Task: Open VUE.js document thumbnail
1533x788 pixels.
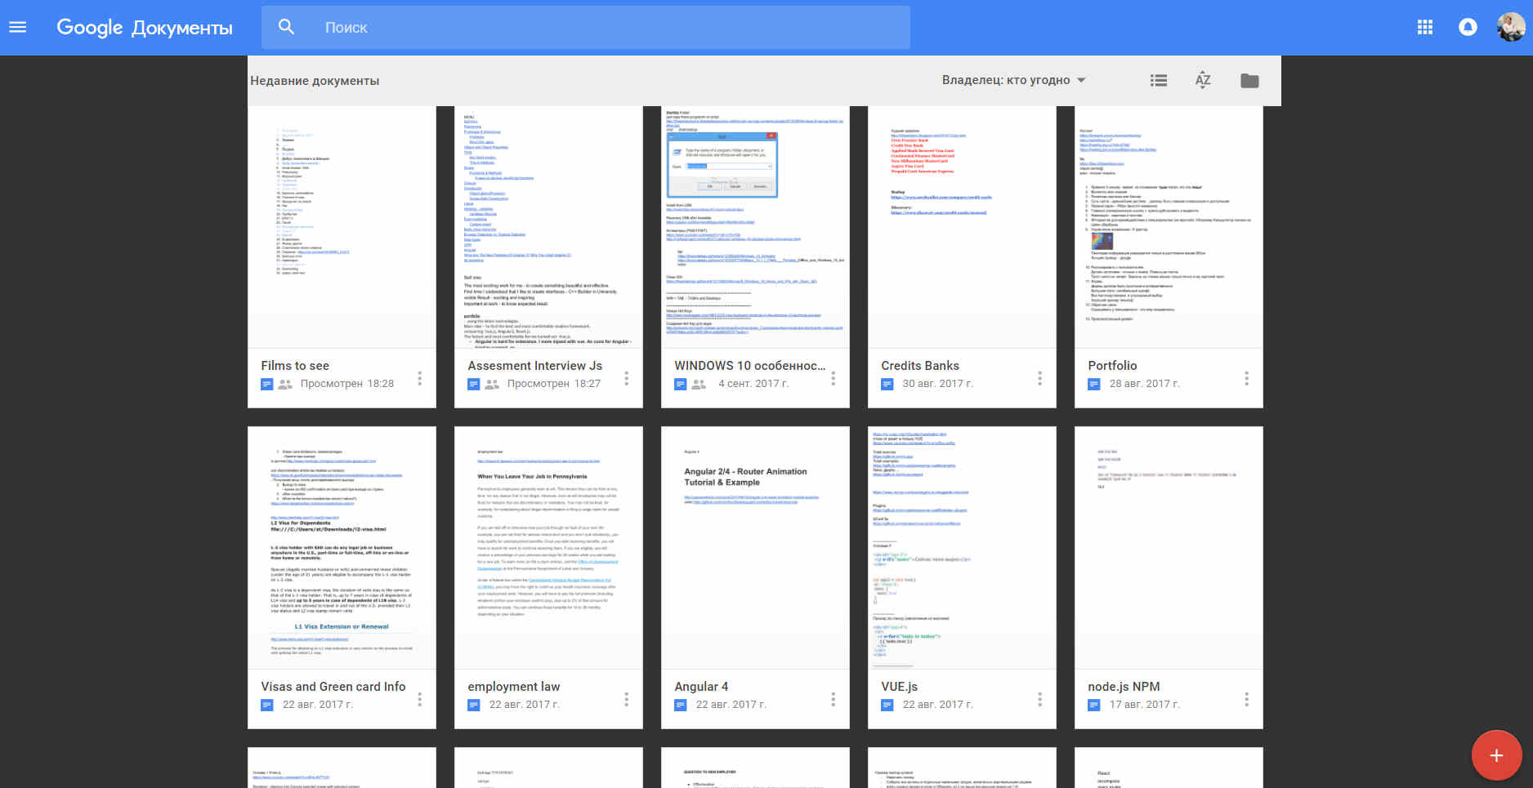Action: [x=962, y=547]
